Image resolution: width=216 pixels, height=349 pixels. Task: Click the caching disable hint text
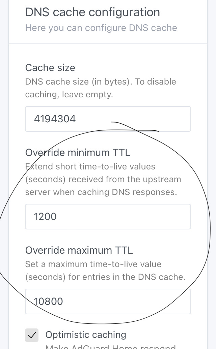(101, 88)
